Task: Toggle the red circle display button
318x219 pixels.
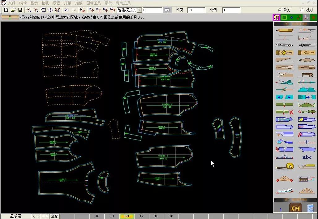Action: click(x=313, y=17)
